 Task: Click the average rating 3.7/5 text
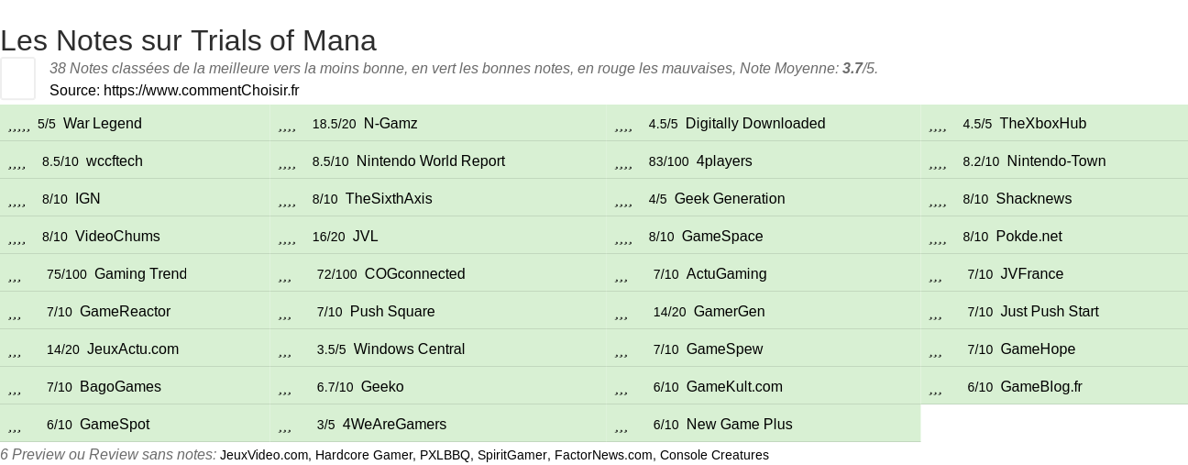click(858, 68)
